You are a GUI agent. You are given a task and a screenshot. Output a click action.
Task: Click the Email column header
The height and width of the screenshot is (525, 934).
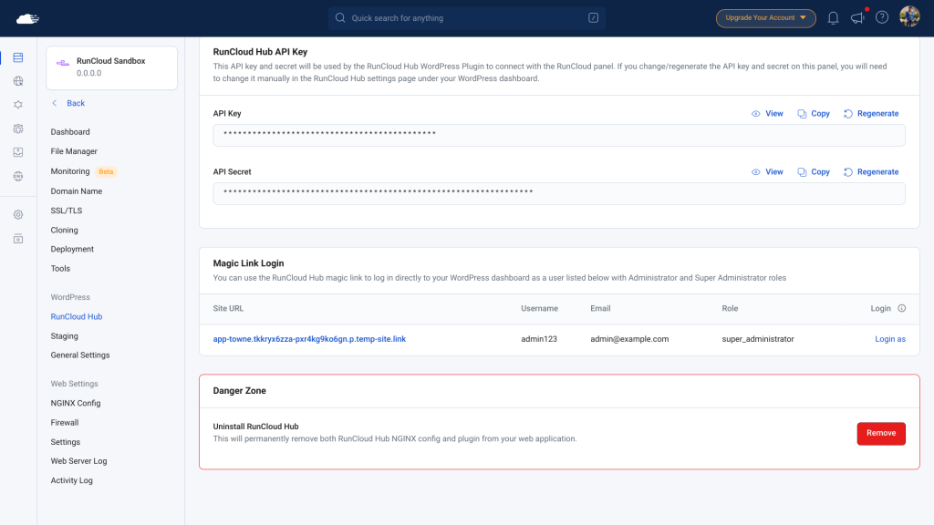point(600,308)
